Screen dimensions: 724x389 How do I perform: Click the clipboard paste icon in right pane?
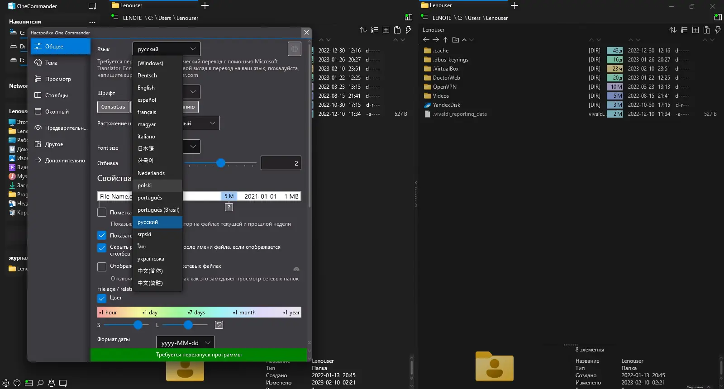click(x=707, y=30)
